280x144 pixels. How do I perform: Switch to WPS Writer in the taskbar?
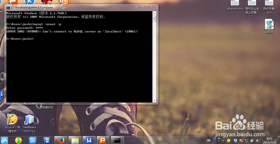[89, 140]
